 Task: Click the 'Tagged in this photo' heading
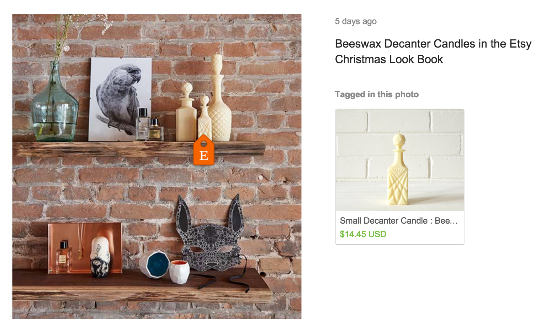tap(377, 94)
